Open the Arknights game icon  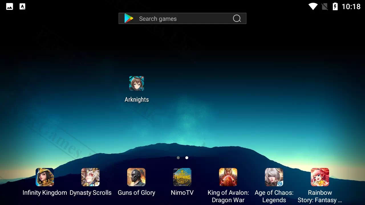(137, 83)
